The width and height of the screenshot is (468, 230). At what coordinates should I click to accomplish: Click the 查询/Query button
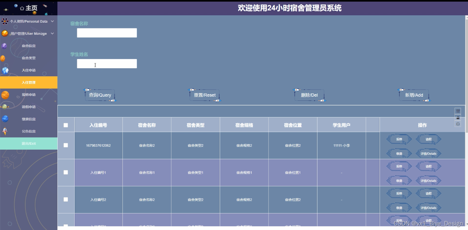(100, 95)
